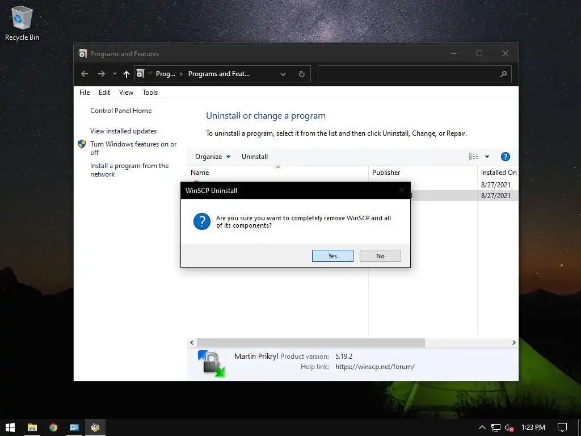Decline uninstall by clicking No
This screenshot has height=436, width=581.
click(380, 256)
